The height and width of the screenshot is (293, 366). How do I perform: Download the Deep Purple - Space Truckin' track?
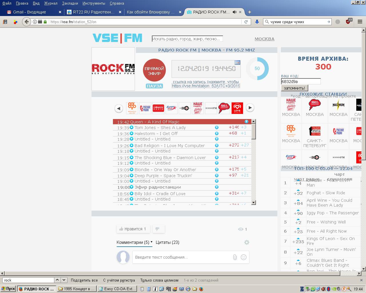click(x=217, y=175)
